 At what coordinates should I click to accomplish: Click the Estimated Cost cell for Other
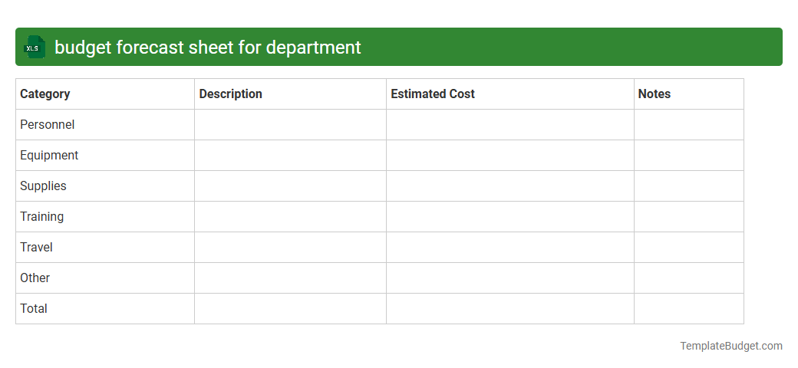coord(510,278)
